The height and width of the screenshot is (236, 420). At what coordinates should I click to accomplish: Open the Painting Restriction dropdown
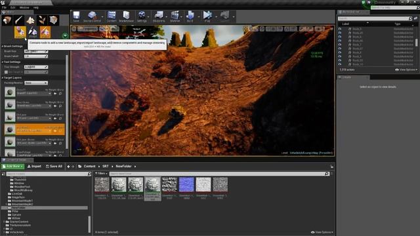tap(36, 83)
